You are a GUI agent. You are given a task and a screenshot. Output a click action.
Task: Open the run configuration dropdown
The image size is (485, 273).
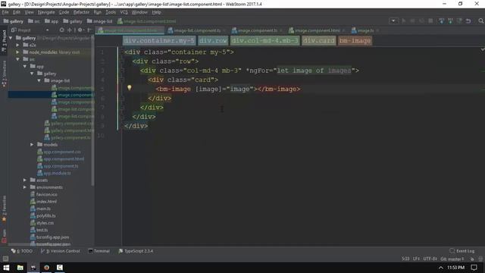click(393, 21)
